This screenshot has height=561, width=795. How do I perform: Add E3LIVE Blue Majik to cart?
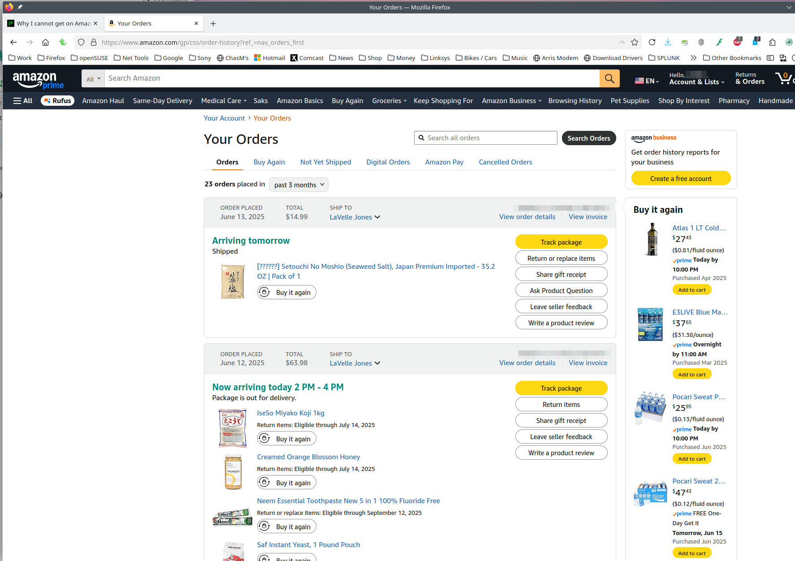pos(691,374)
